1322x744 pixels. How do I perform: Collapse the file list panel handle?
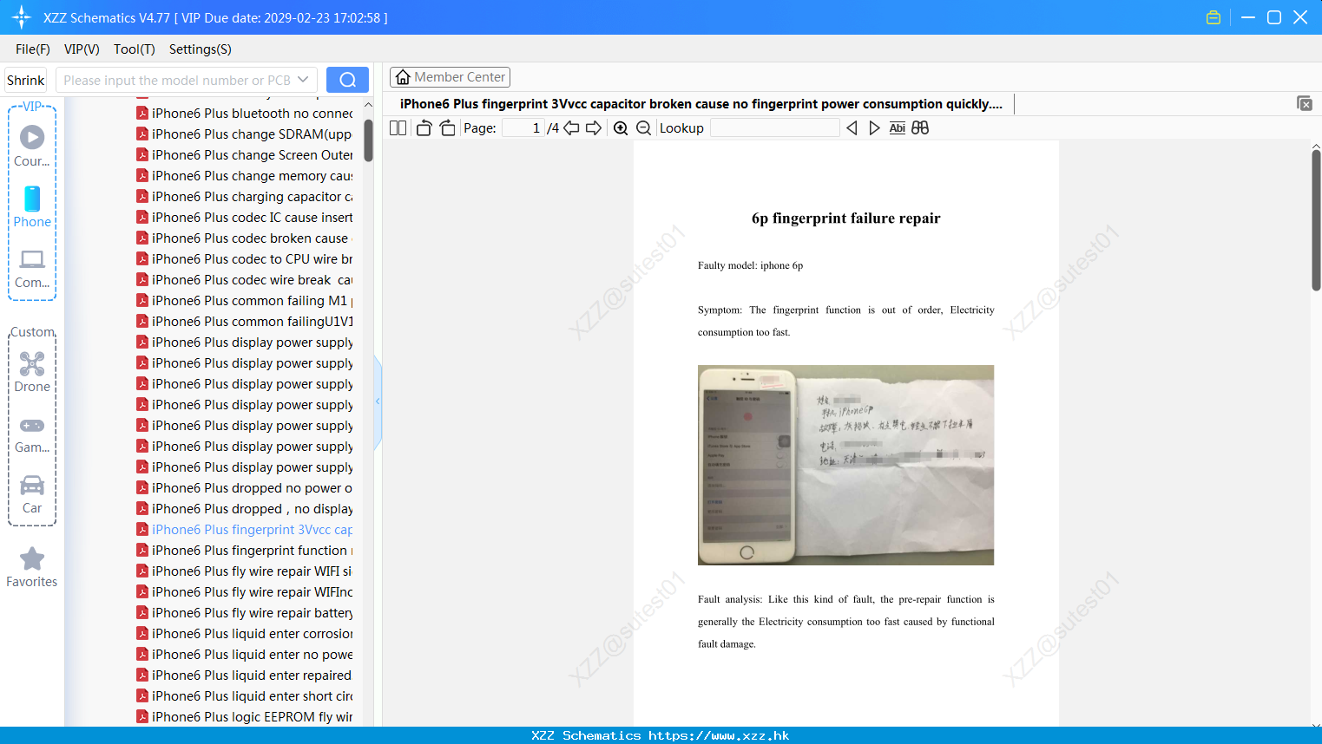click(378, 401)
